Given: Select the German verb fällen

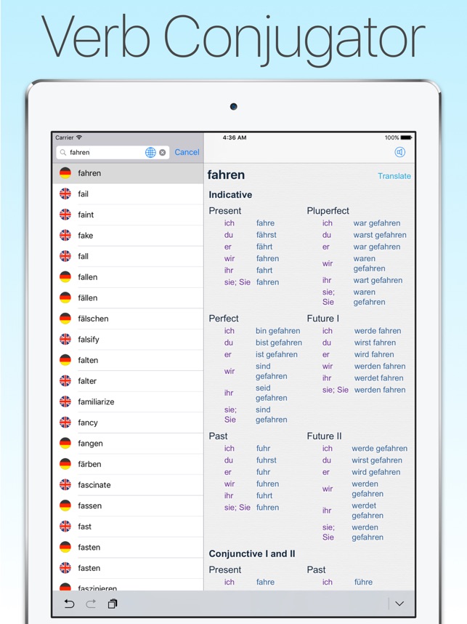Looking at the screenshot, I should coord(128,297).
